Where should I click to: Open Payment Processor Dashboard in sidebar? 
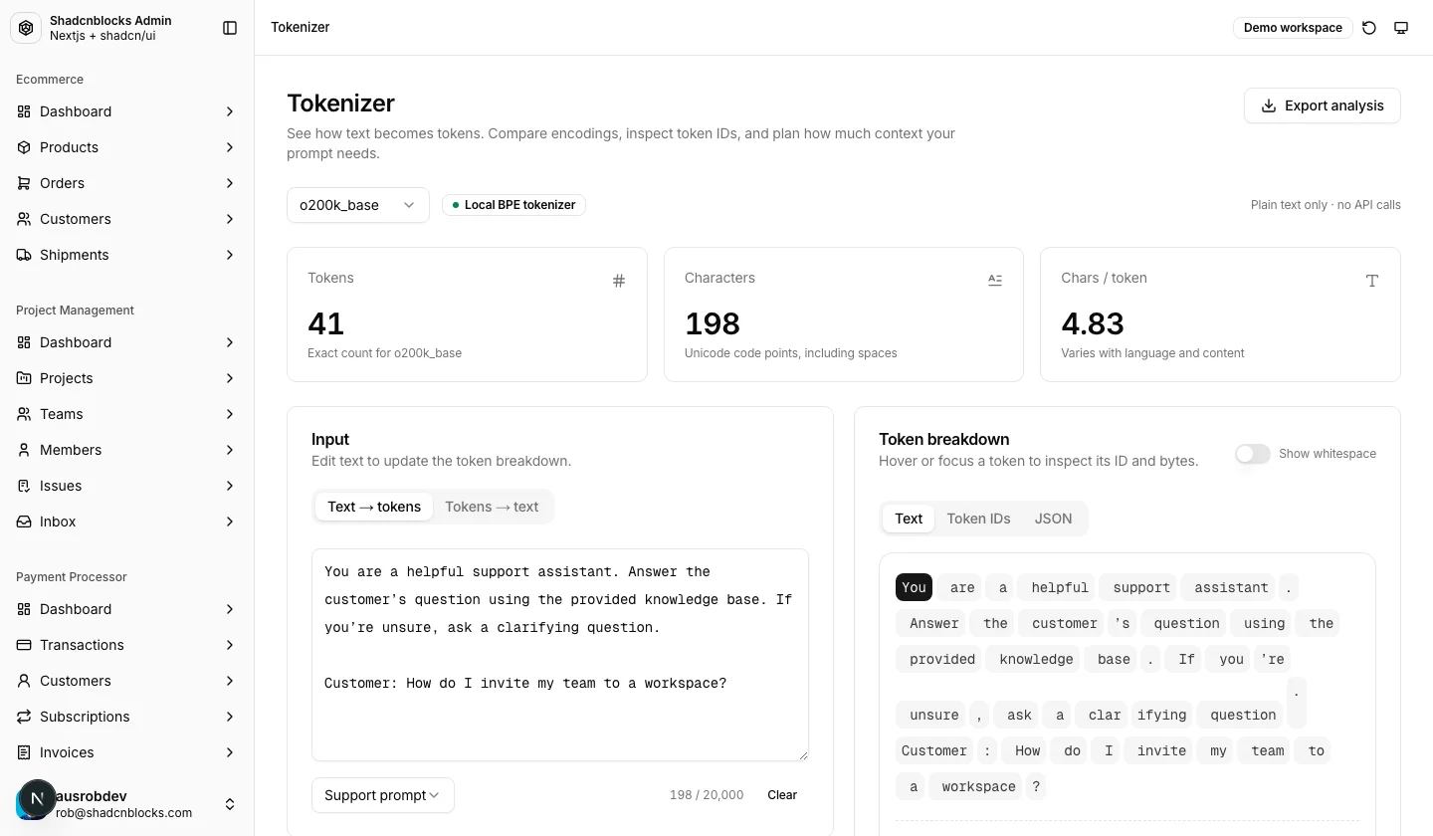coord(127,609)
